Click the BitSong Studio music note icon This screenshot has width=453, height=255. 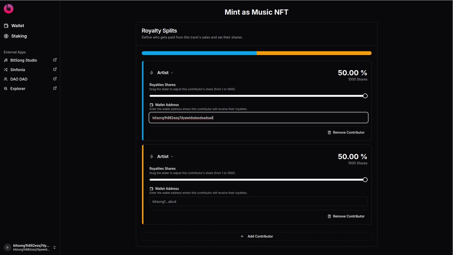pos(6,60)
